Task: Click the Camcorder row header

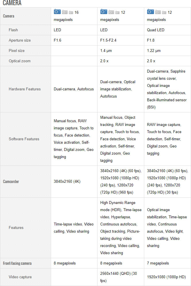Action: click(x=11, y=182)
